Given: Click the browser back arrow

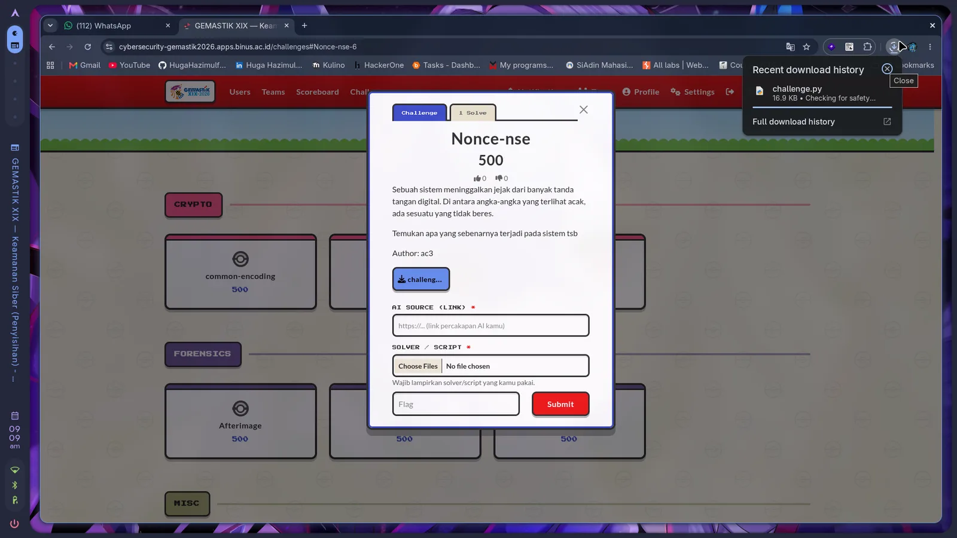Looking at the screenshot, I should (x=52, y=47).
